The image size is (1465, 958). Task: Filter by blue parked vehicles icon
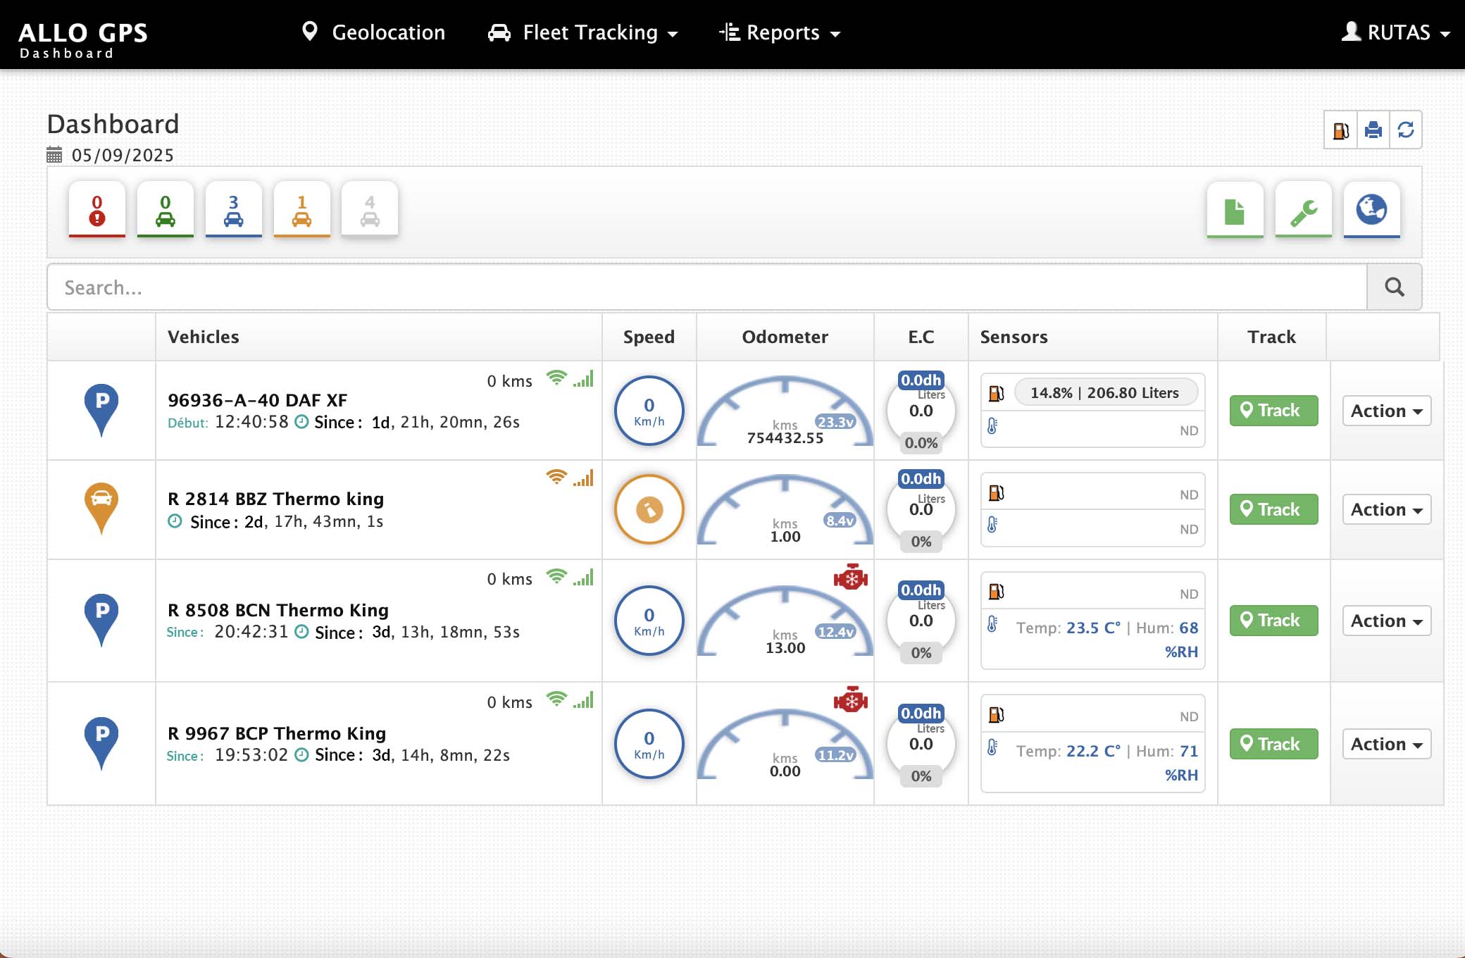click(x=233, y=210)
